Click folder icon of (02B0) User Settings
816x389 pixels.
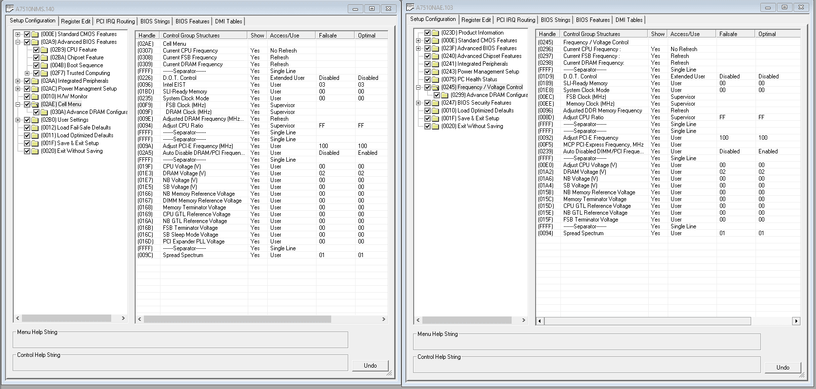(35, 120)
